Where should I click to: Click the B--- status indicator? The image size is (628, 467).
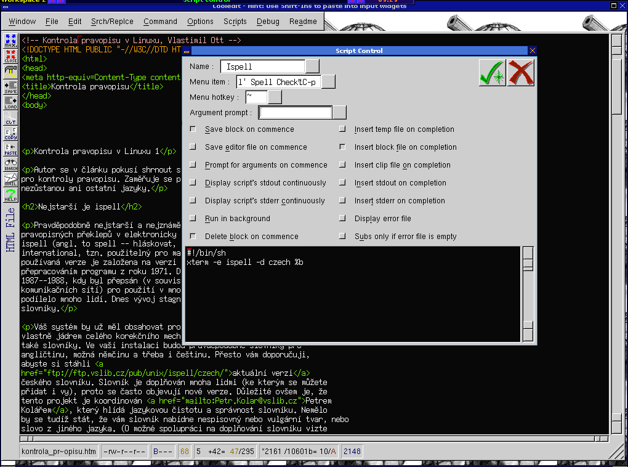(x=163, y=452)
